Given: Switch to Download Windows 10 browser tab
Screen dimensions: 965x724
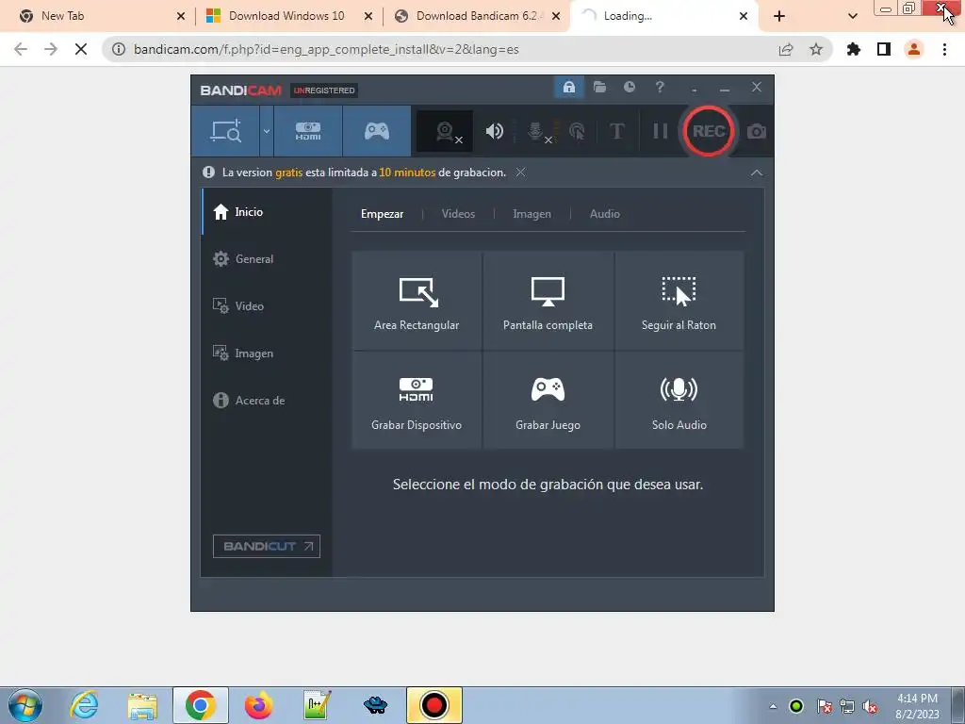Looking at the screenshot, I should coord(286,16).
